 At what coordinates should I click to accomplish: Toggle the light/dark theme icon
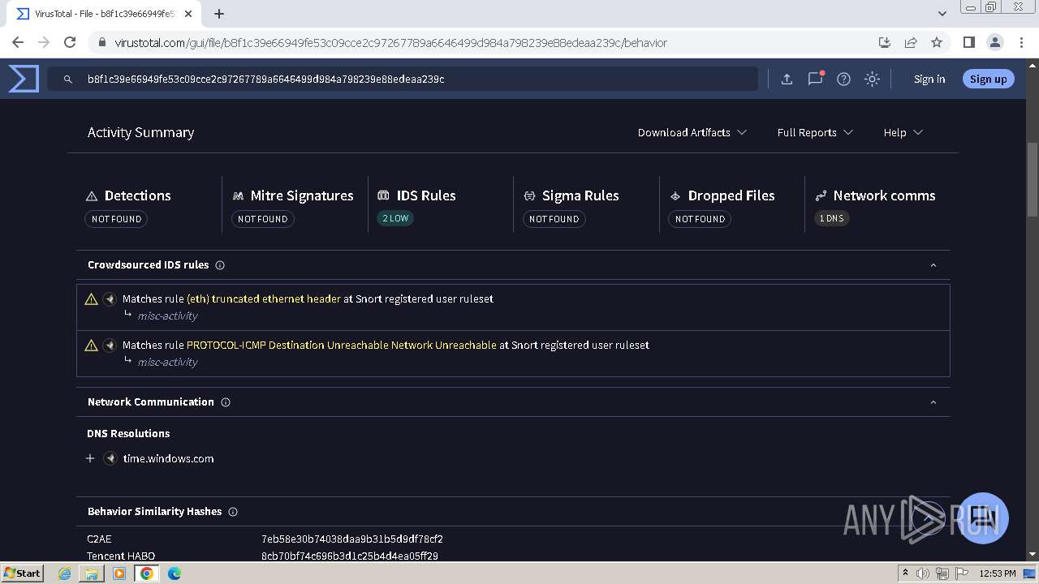[872, 79]
